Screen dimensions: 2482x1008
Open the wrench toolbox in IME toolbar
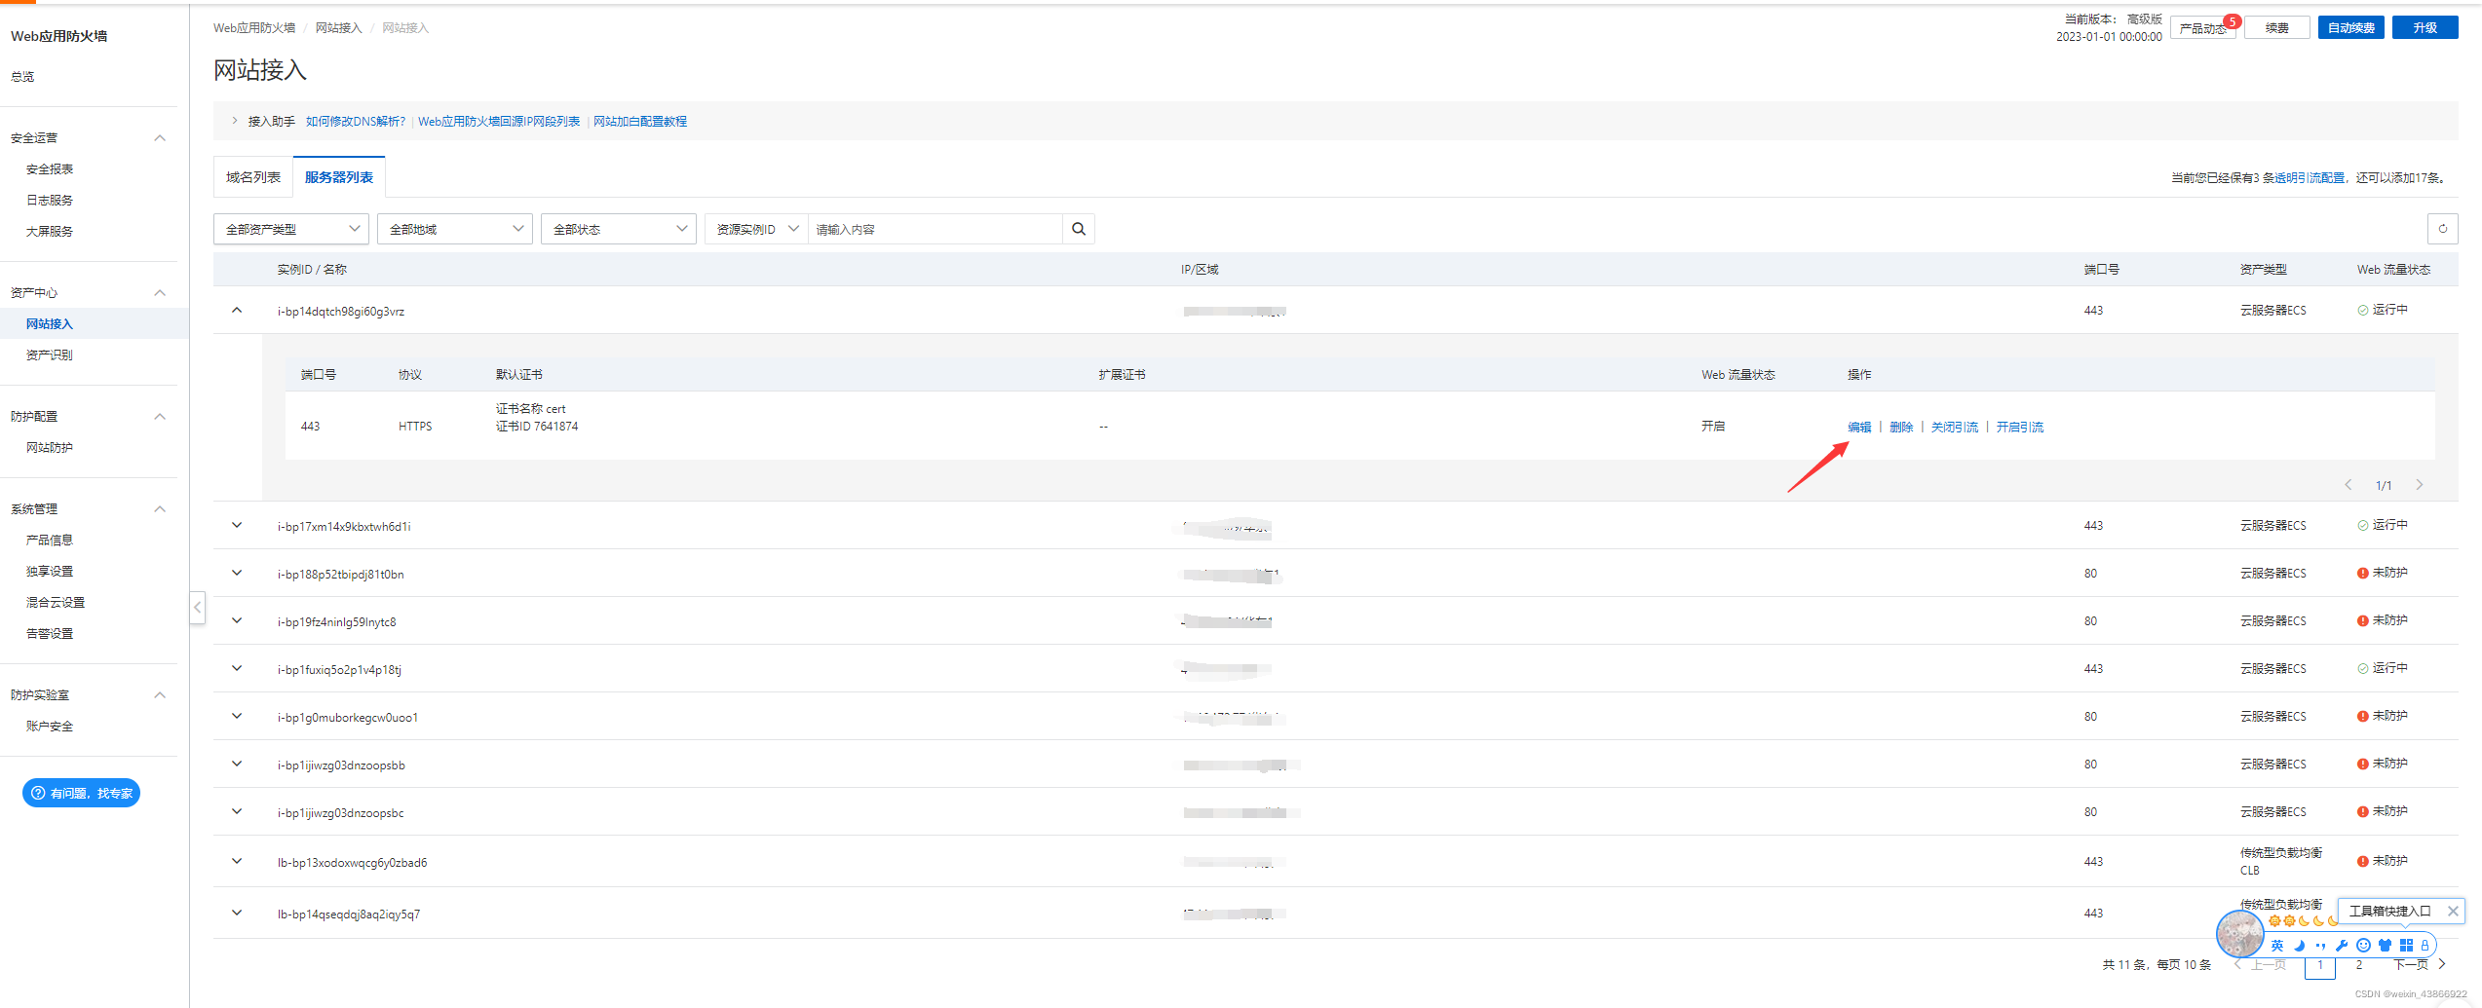click(x=2342, y=945)
